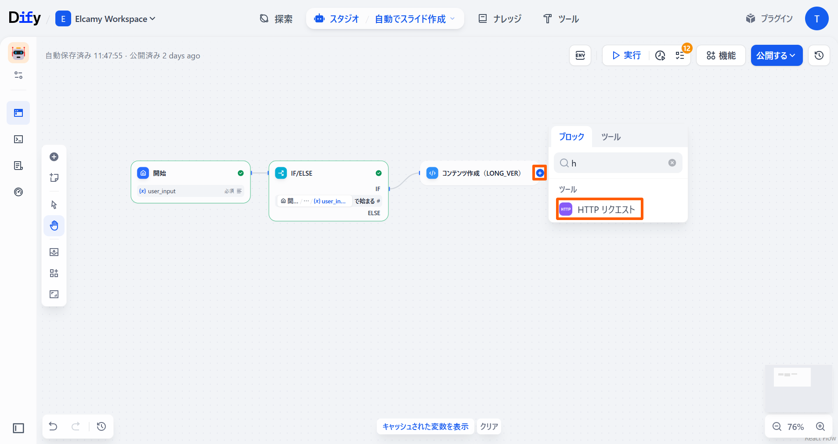838x444 pixels.
Task: Add a note with sticky note icon
Action: [x=54, y=178]
